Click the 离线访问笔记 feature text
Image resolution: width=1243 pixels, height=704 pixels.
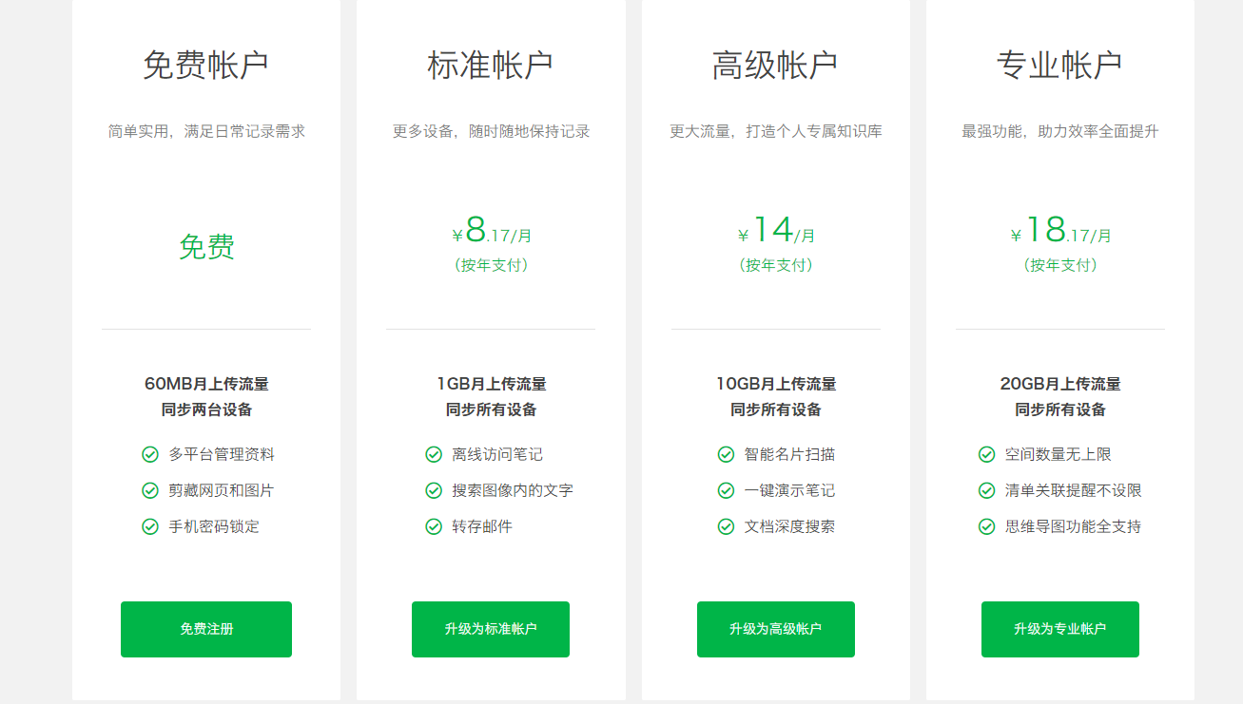497,454
